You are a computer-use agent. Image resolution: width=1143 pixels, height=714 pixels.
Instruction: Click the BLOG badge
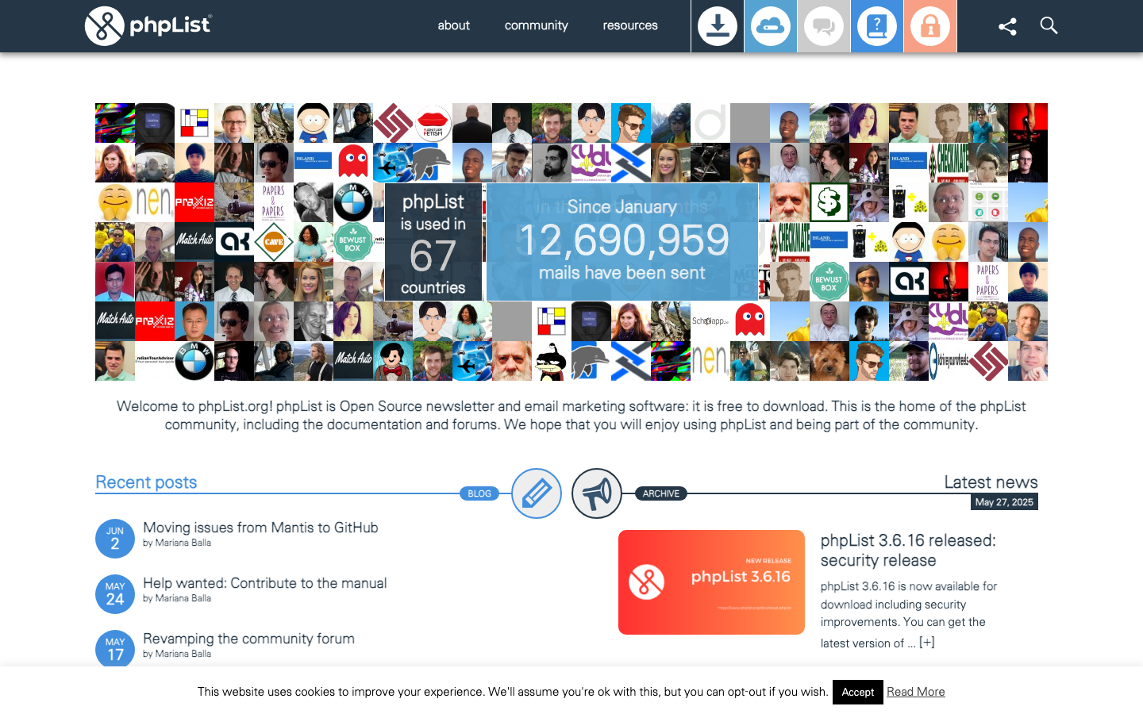pos(479,493)
